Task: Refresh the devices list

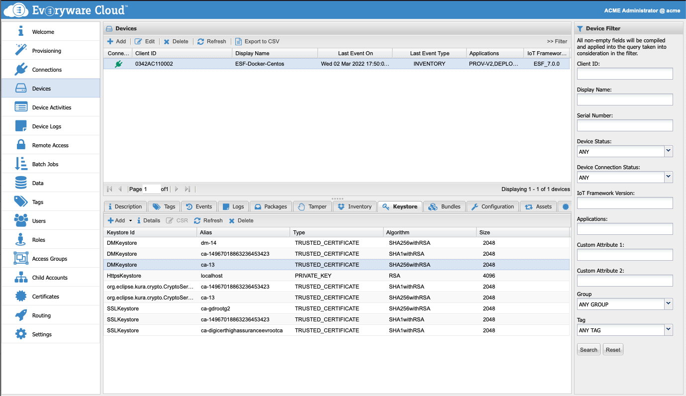Action: pyautogui.click(x=212, y=41)
